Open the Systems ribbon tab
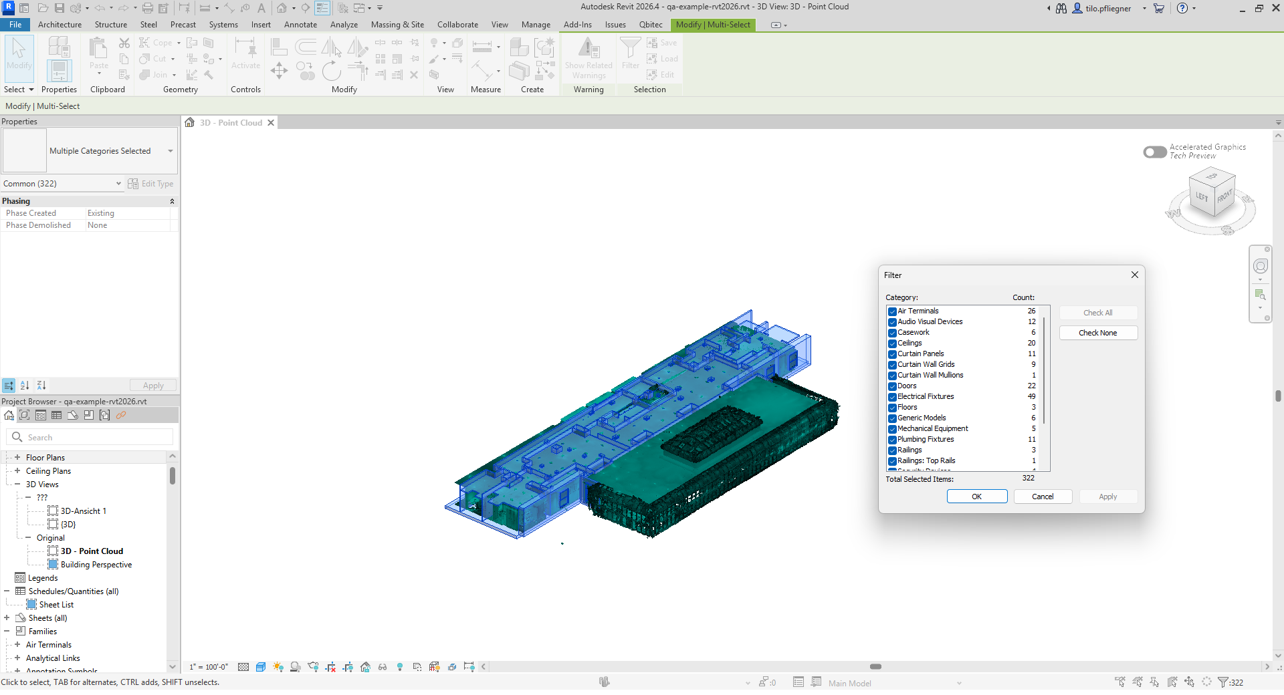Image resolution: width=1284 pixels, height=695 pixels. [x=223, y=25]
